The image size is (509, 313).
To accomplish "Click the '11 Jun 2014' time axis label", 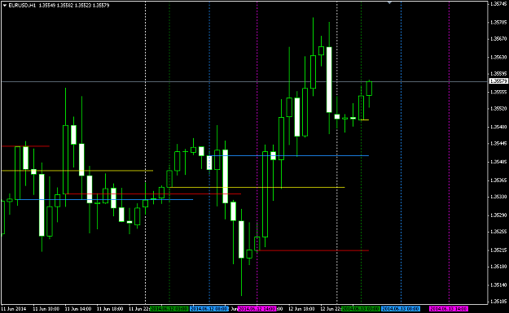I will click(x=14, y=309).
